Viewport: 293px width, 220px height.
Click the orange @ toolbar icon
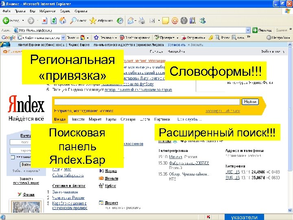(x=175, y=20)
